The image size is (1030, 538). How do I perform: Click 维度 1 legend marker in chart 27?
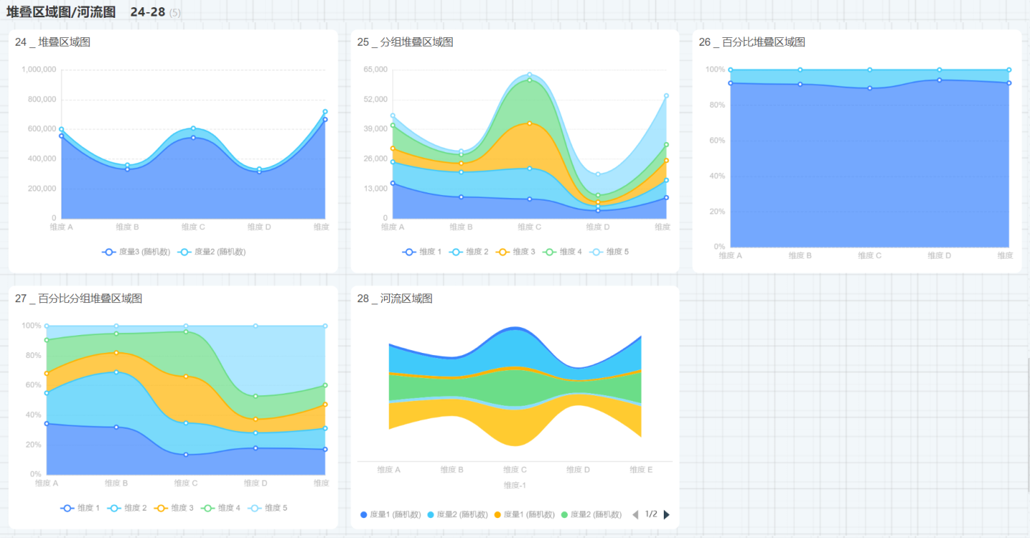pos(68,508)
